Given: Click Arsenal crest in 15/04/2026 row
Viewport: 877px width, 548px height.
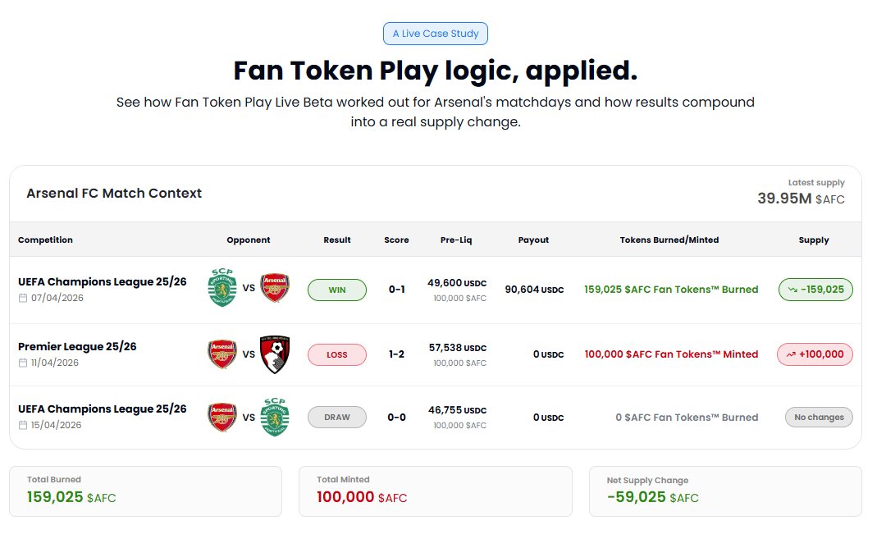Looking at the screenshot, I should pyautogui.click(x=222, y=417).
